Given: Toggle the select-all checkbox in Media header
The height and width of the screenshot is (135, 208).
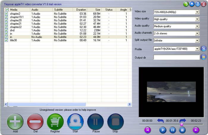Looking at the screenshot, I should click(x=7, y=9).
